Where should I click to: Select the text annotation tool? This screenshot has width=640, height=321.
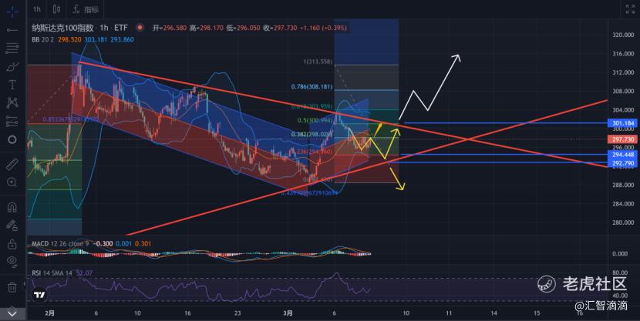(x=12, y=85)
